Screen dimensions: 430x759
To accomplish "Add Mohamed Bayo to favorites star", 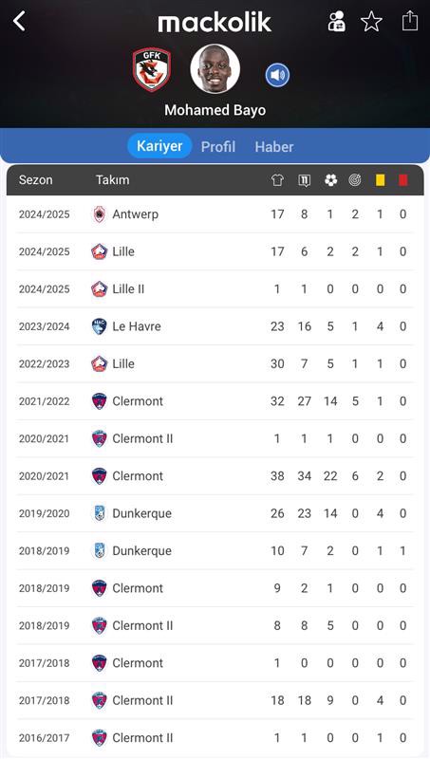I will click(x=371, y=22).
